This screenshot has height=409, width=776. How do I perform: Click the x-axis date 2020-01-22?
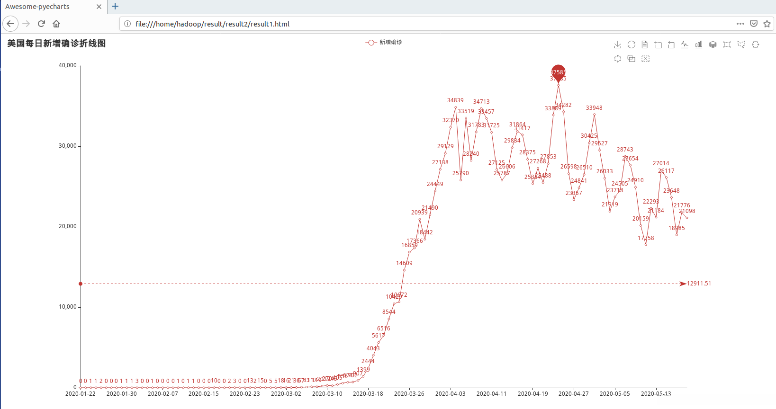click(81, 394)
